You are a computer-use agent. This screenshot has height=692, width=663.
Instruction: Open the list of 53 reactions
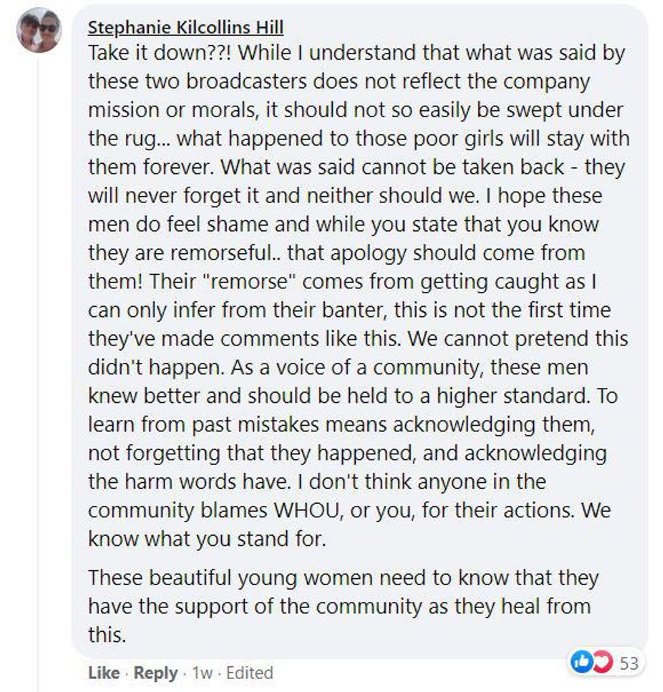pos(629,663)
